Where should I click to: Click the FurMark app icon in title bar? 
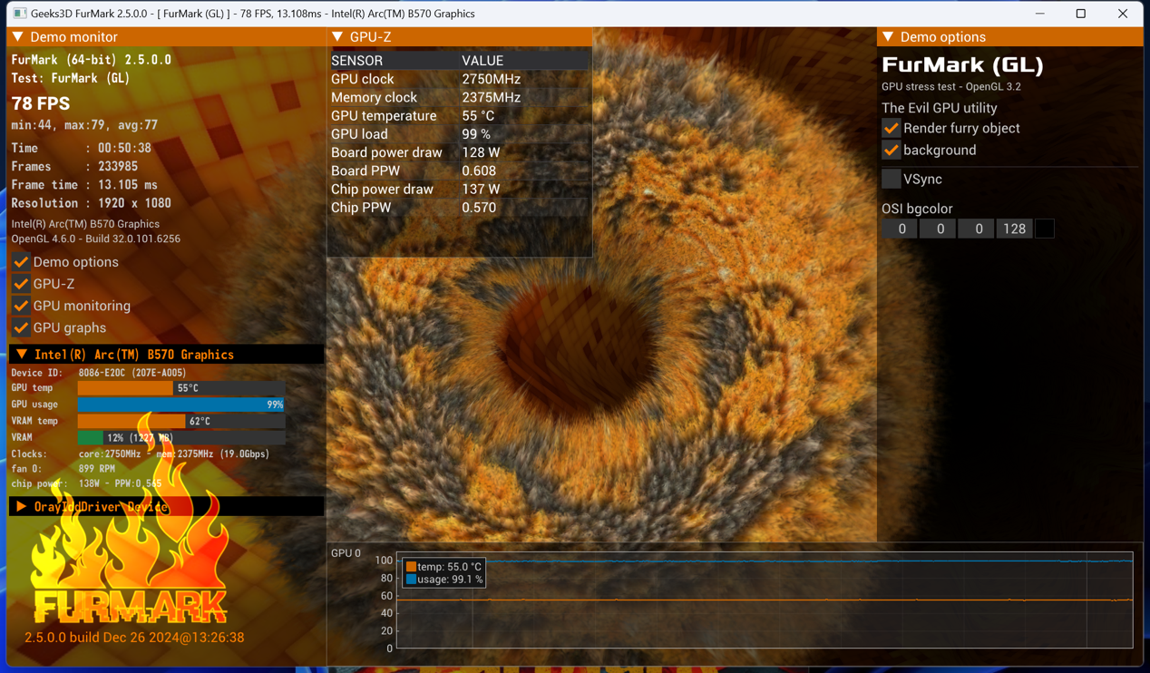pos(20,14)
